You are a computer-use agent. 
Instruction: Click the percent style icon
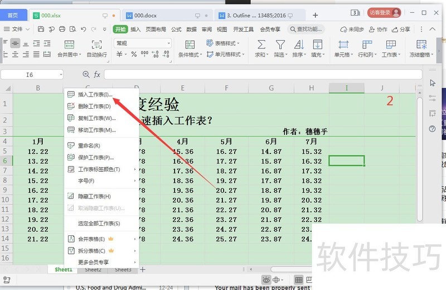(134, 54)
